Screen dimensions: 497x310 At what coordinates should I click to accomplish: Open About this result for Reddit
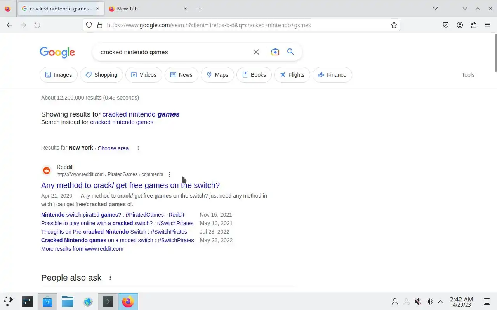point(170,174)
